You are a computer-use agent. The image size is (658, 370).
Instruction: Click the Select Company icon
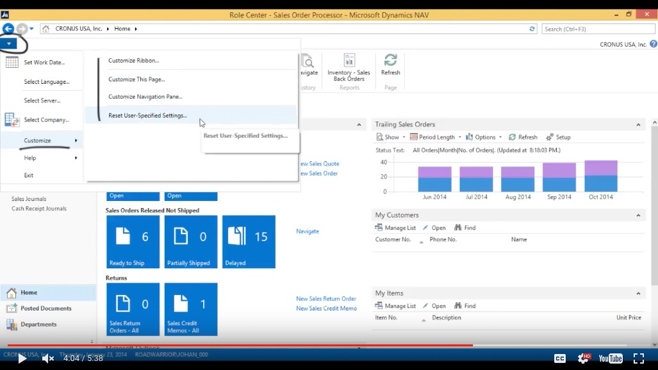[x=12, y=120]
